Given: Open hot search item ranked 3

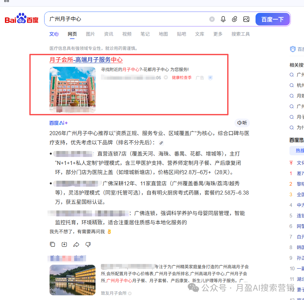Looking at the screenshot, I should click(300, 195).
